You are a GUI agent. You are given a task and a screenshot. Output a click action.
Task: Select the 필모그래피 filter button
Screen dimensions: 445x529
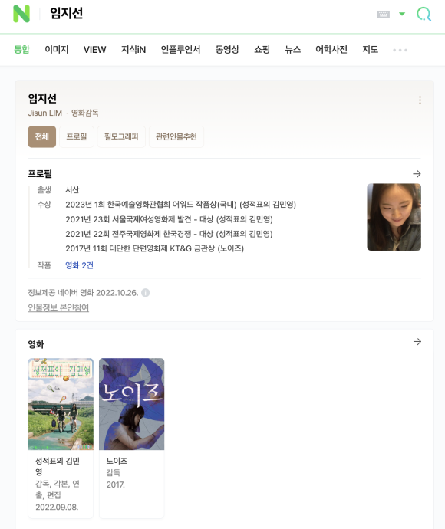pyautogui.click(x=121, y=136)
